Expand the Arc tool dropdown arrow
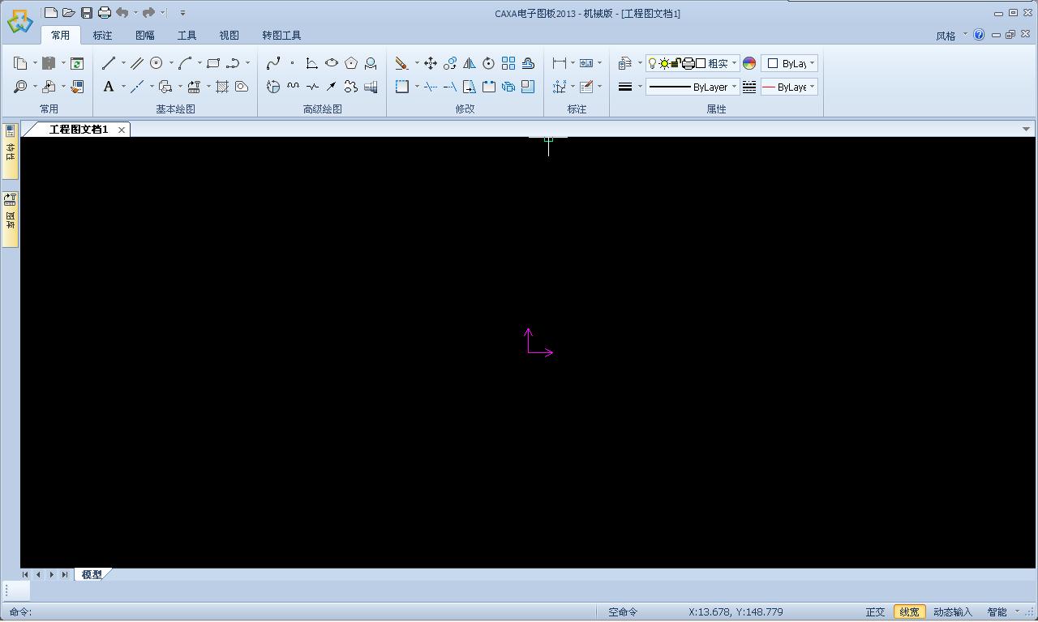The image size is (1038, 622). [x=199, y=63]
